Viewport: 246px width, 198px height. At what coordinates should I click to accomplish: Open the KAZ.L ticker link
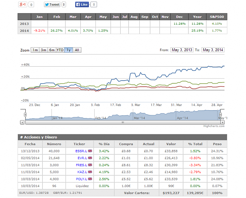click(82, 172)
